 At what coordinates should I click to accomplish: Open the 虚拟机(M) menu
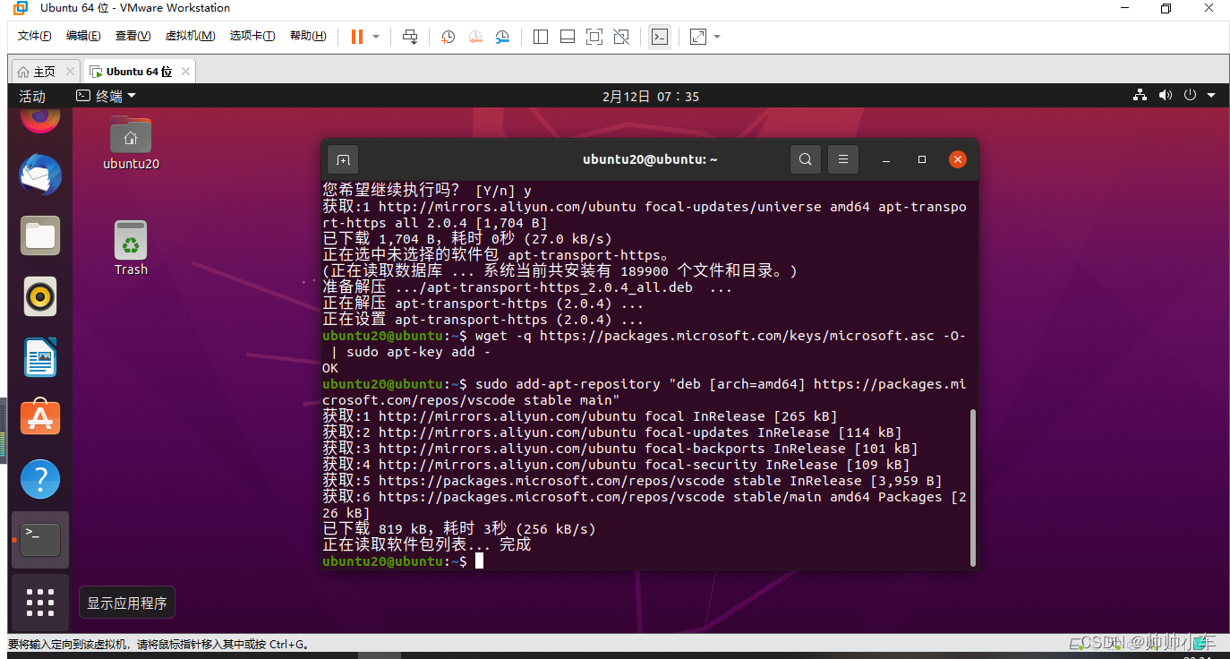click(x=190, y=36)
